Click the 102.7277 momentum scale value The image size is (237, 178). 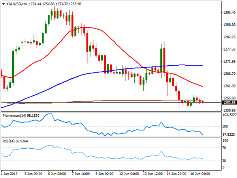click(229, 115)
